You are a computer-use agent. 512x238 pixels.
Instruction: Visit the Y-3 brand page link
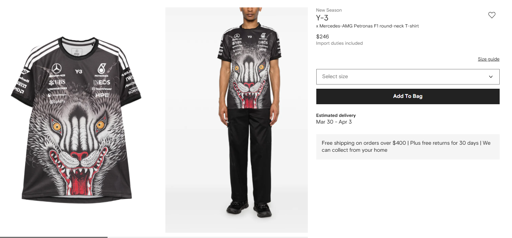point(322,18)
